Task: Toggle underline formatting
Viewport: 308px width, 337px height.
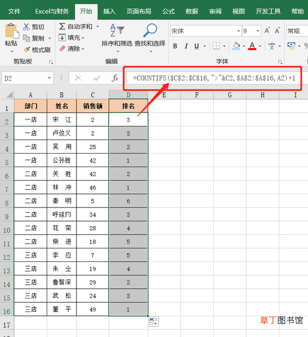Action: [196, 46]
